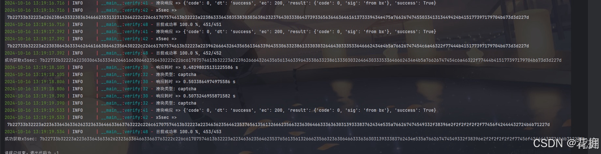Click the x5sec hex string below 13:19:19.533

[x=278, y=124]
